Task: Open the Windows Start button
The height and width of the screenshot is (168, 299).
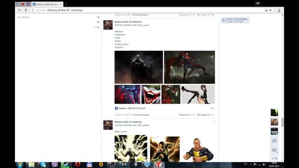Action: tap(20, 165)
